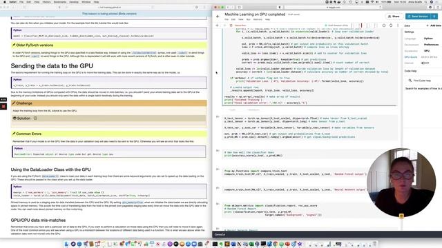The height and width of the screenshot is (248, 442).
Task: Click Find Code Help search field
Action: pos(423,81)
